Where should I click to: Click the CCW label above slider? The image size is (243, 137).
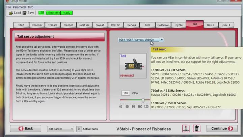coord(135,93)
